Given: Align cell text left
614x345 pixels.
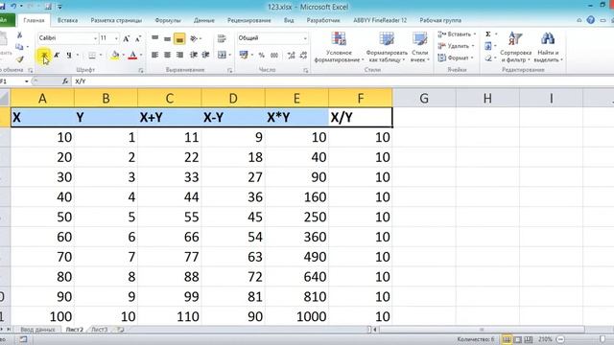Looking at the screenshot, I should (155, 56).
